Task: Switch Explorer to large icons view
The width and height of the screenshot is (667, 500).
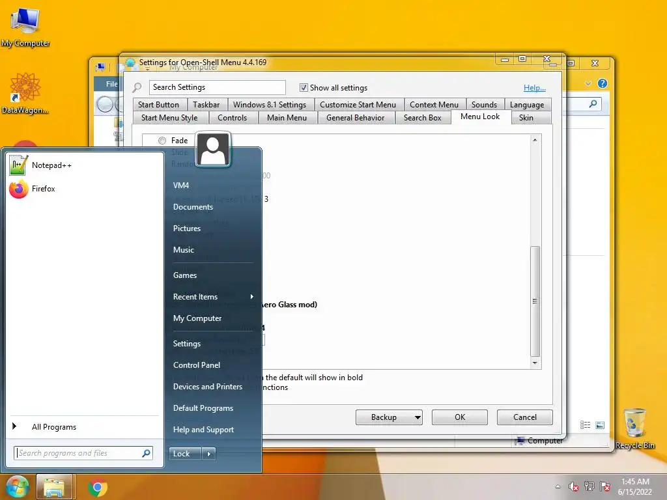Action: click(x=600, y=424)
